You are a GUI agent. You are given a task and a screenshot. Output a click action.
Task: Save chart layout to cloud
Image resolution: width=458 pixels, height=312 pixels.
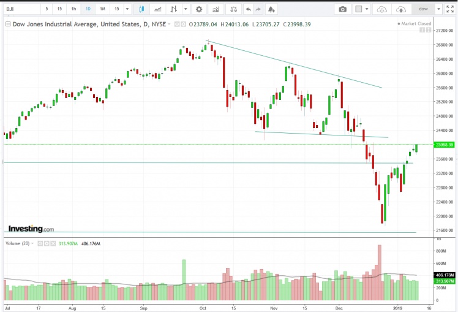(400, 9)
